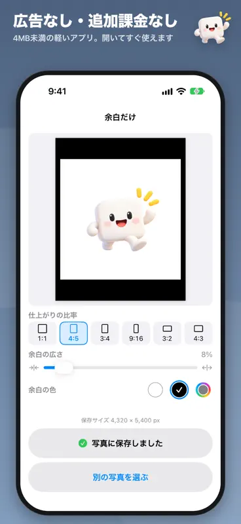The image size is (241, 524).
Task: Click the 余白の広さ label
Action: [45, 354]
